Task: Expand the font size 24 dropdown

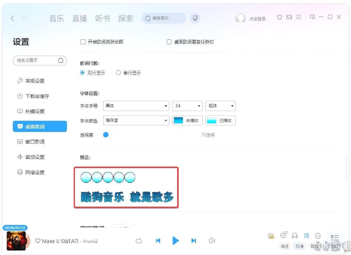Action: [187, 106]
